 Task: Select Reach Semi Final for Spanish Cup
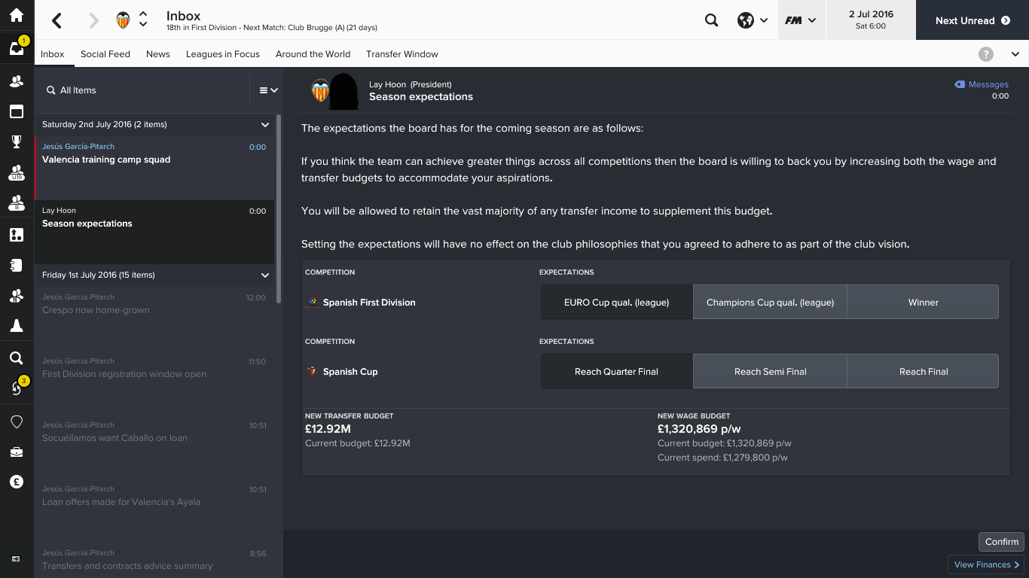point(770,372)
